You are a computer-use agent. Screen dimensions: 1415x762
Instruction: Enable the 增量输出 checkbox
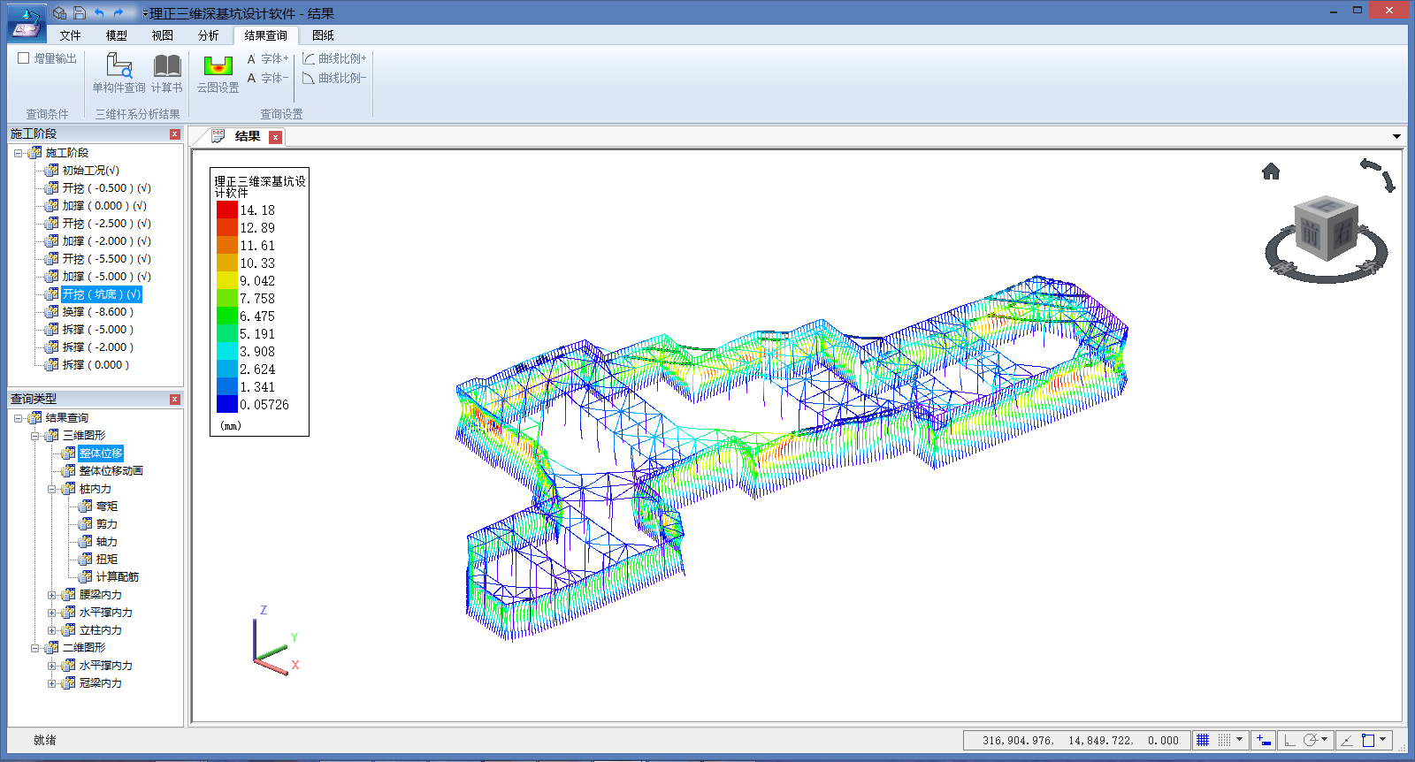pos(24,58)
